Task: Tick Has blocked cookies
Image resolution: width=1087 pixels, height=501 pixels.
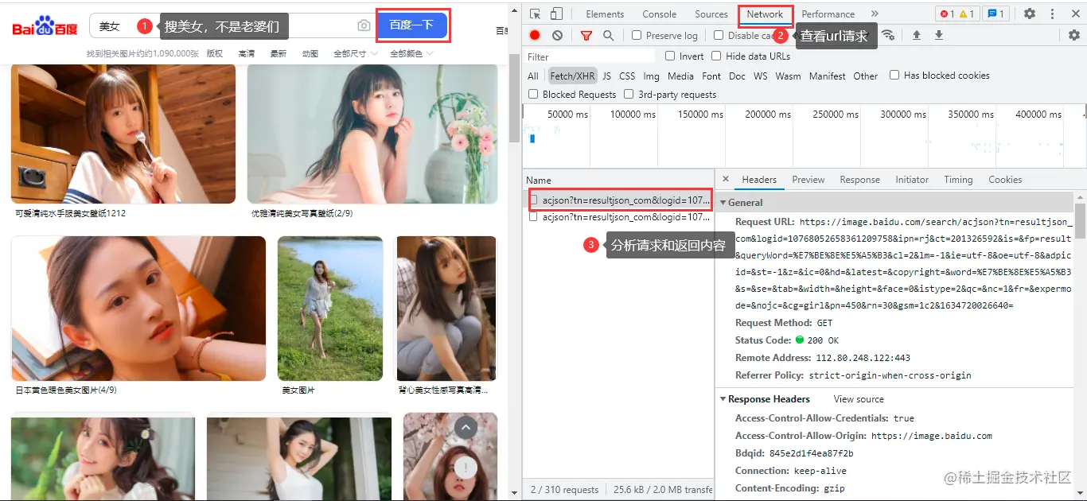Action: click(894, 75)
